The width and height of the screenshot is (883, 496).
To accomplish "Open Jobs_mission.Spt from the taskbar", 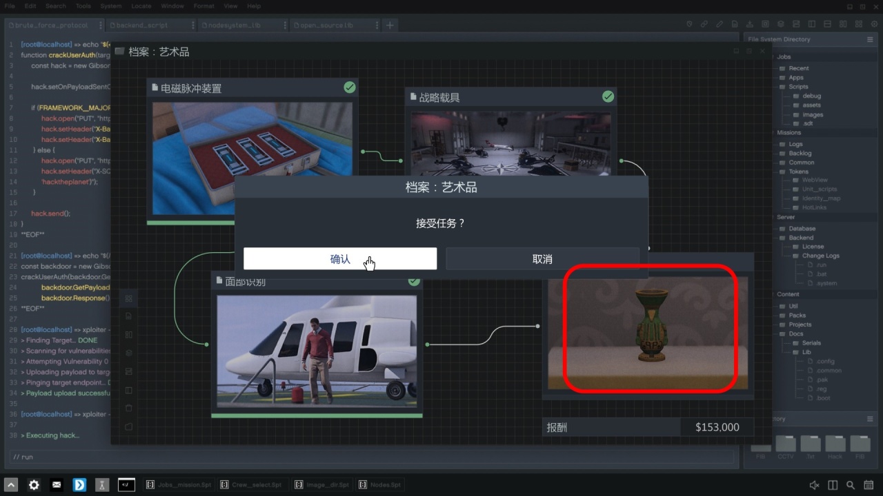I will (x=179, y=485).
